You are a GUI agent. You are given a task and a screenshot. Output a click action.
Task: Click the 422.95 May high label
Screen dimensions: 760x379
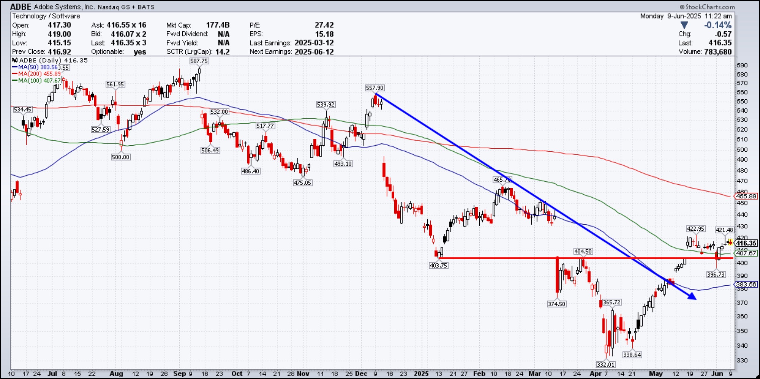[695, 229]
